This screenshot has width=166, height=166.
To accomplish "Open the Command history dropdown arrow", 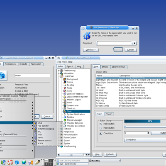I will pos(134,43).
